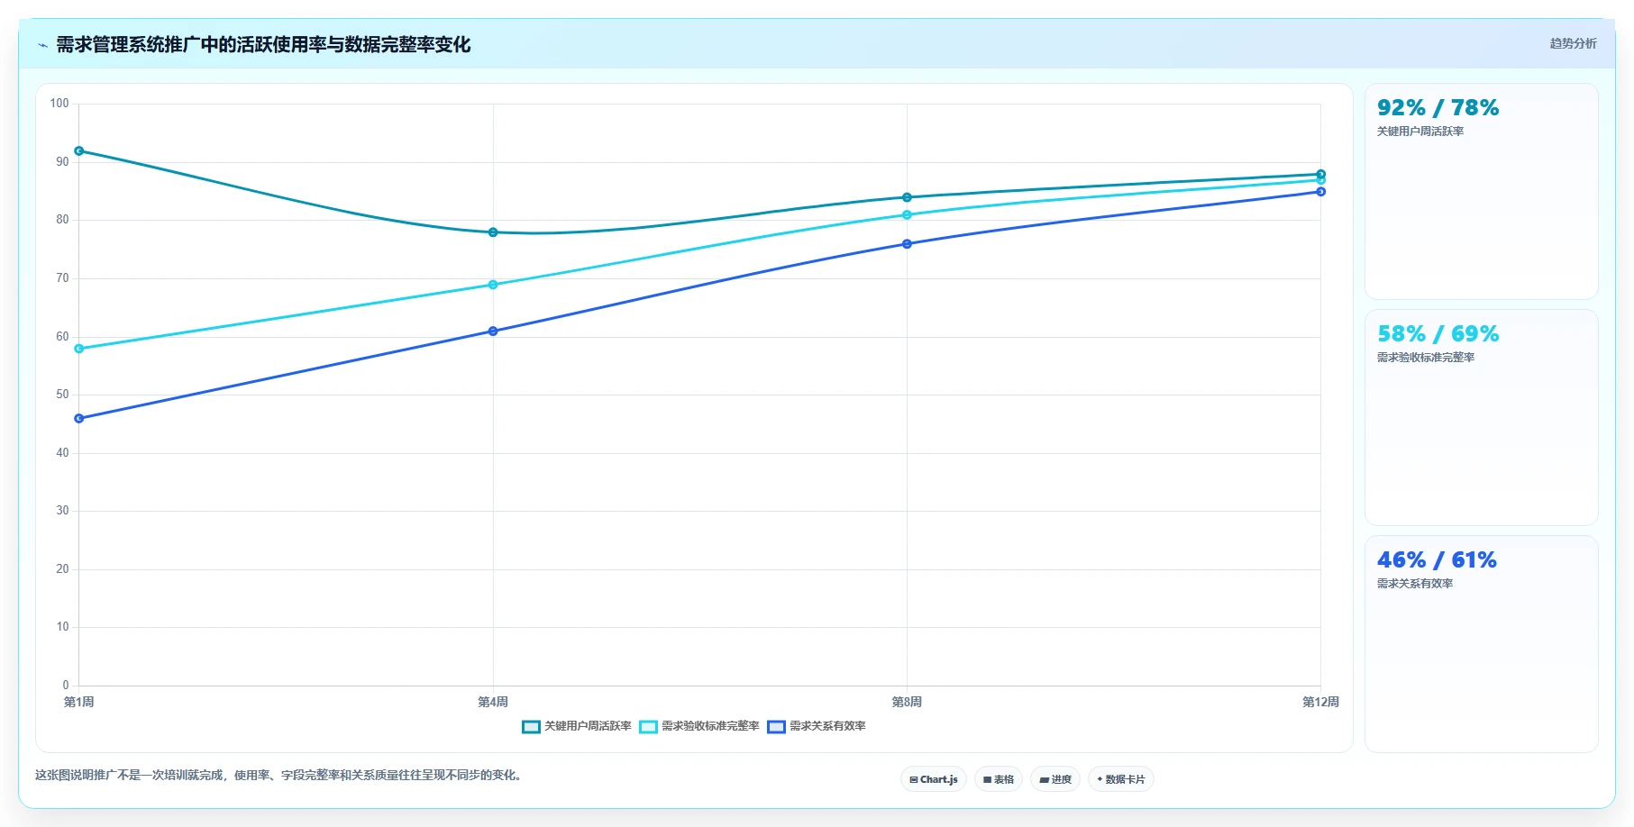Select the 第8周 point on the 需求关系有效率 line
Viewport: 1634px width, 827px height.
(907, 244)
